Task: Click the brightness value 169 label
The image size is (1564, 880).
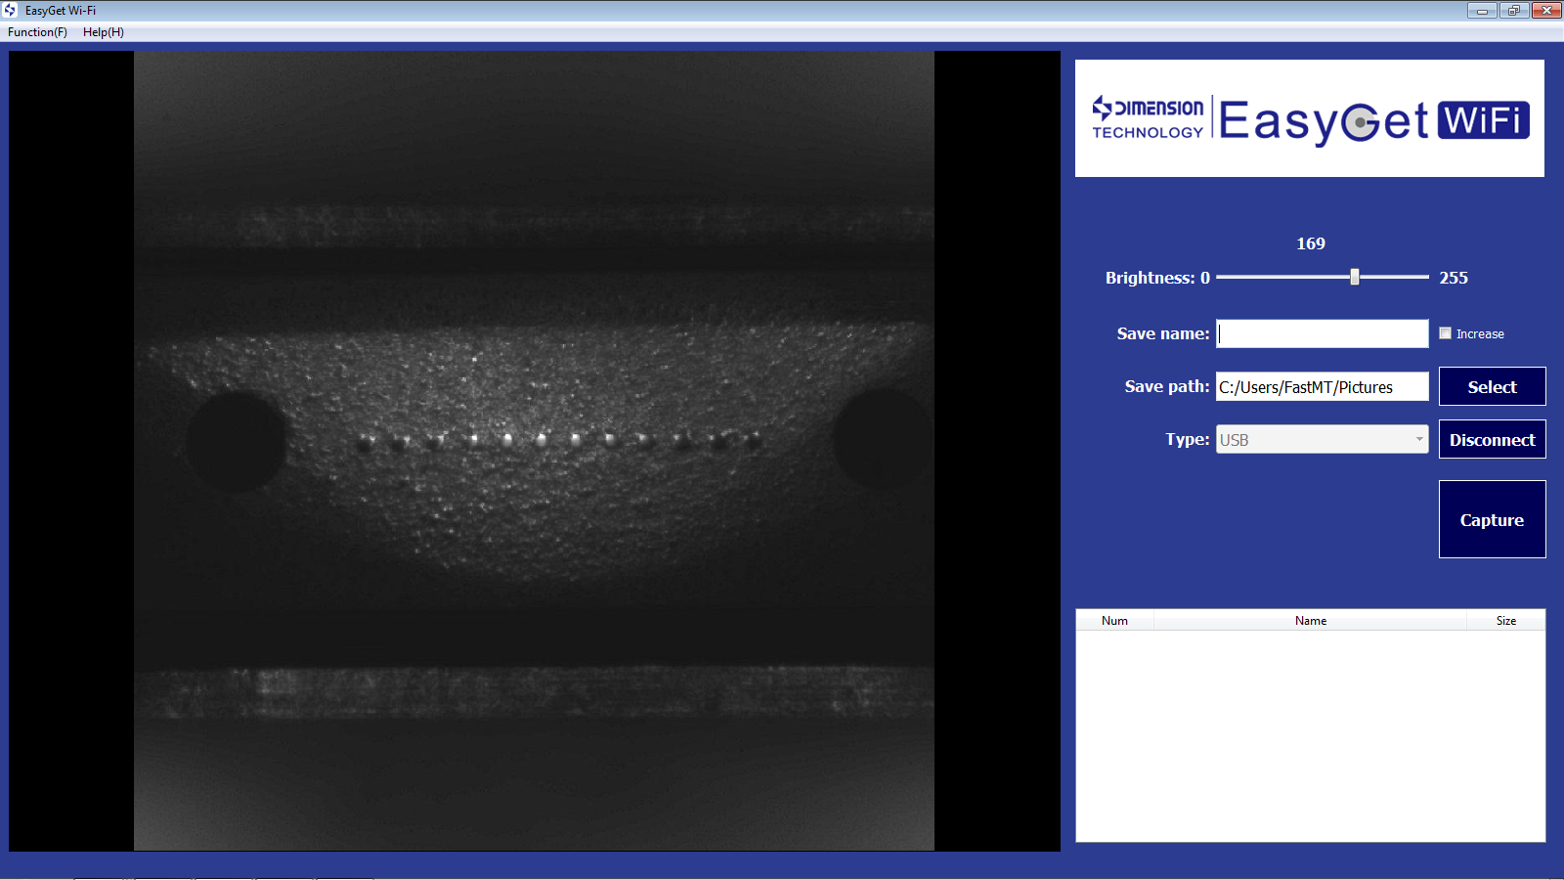Action: point(1311,243)
